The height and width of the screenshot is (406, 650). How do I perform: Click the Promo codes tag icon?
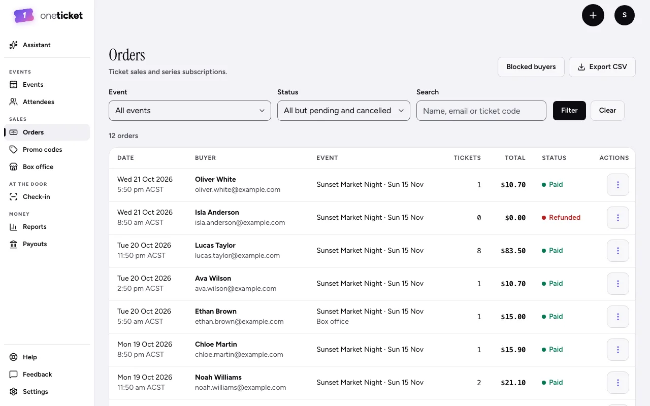point(14,150)
